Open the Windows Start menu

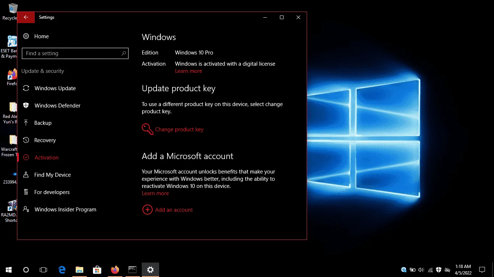coord(9,270)
